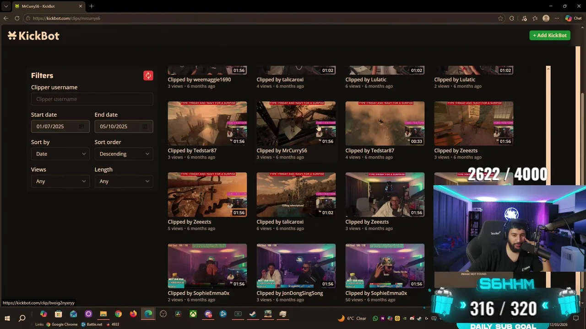Open Firefox from the taskbar

(x=133, y=314)
